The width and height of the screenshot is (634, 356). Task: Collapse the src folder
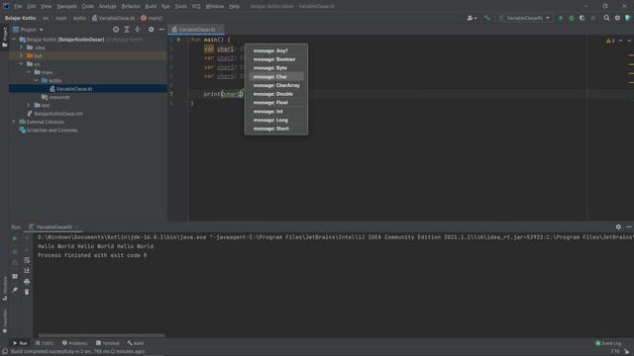tap(22, 63)
